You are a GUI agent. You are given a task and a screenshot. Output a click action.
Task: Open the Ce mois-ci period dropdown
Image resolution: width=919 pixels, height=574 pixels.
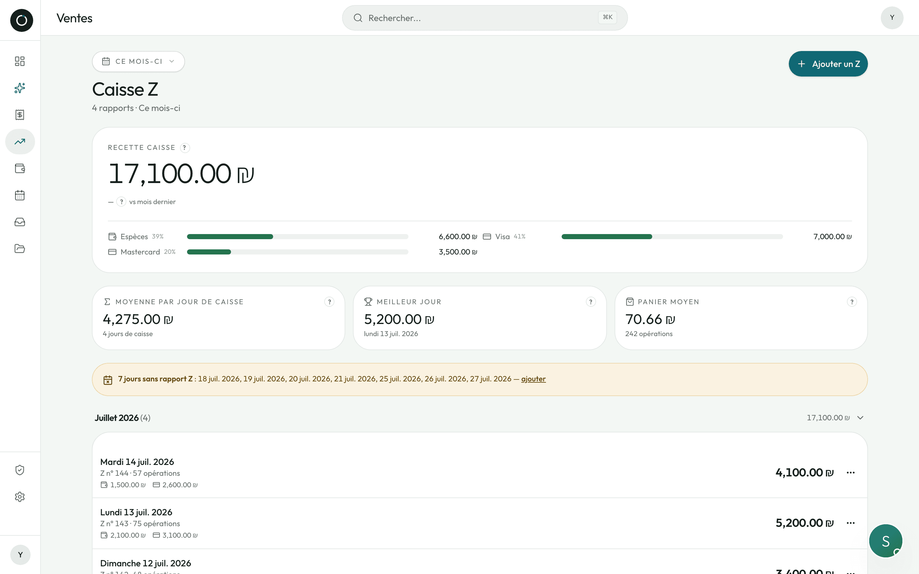coord(138,62)
